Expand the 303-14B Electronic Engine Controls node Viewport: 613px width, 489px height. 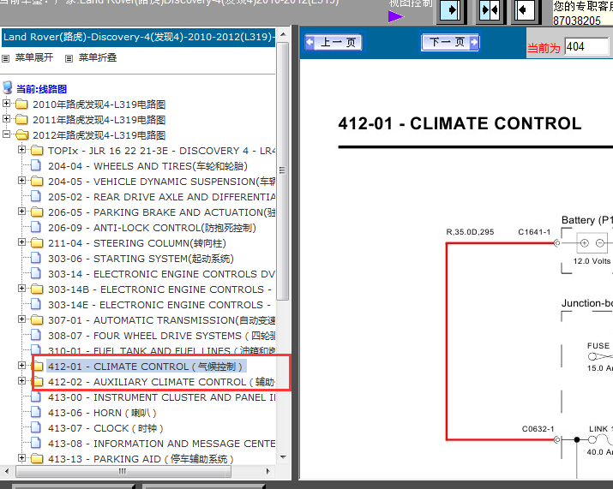pos(22,289)
